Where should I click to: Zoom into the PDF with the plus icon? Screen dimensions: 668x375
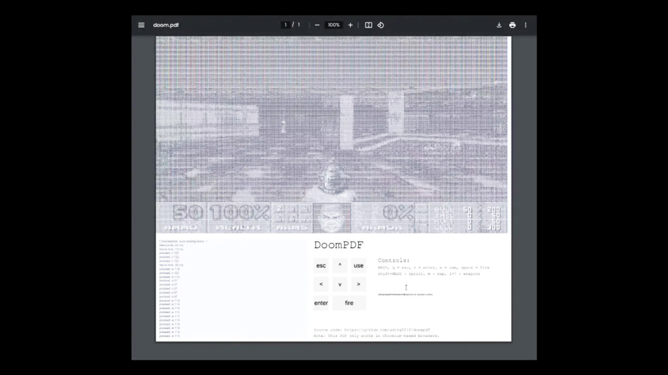pyautogui.click(x=350, y=25)
